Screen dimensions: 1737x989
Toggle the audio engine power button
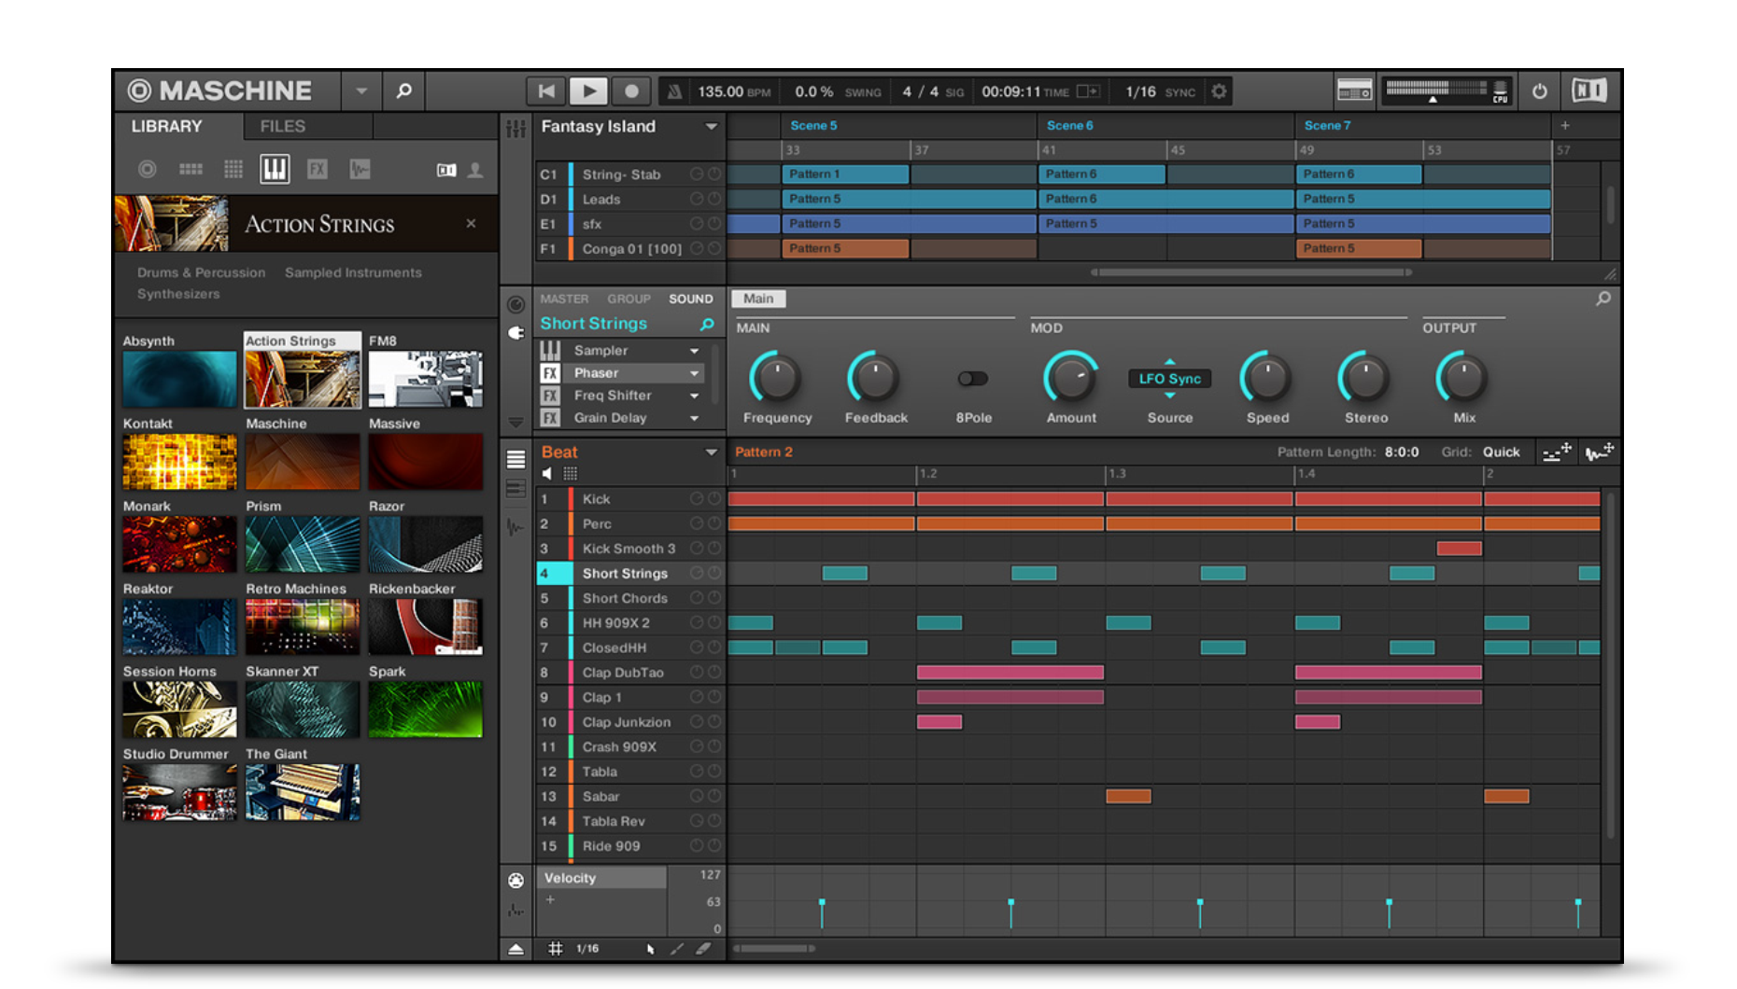pos(1539,91)
